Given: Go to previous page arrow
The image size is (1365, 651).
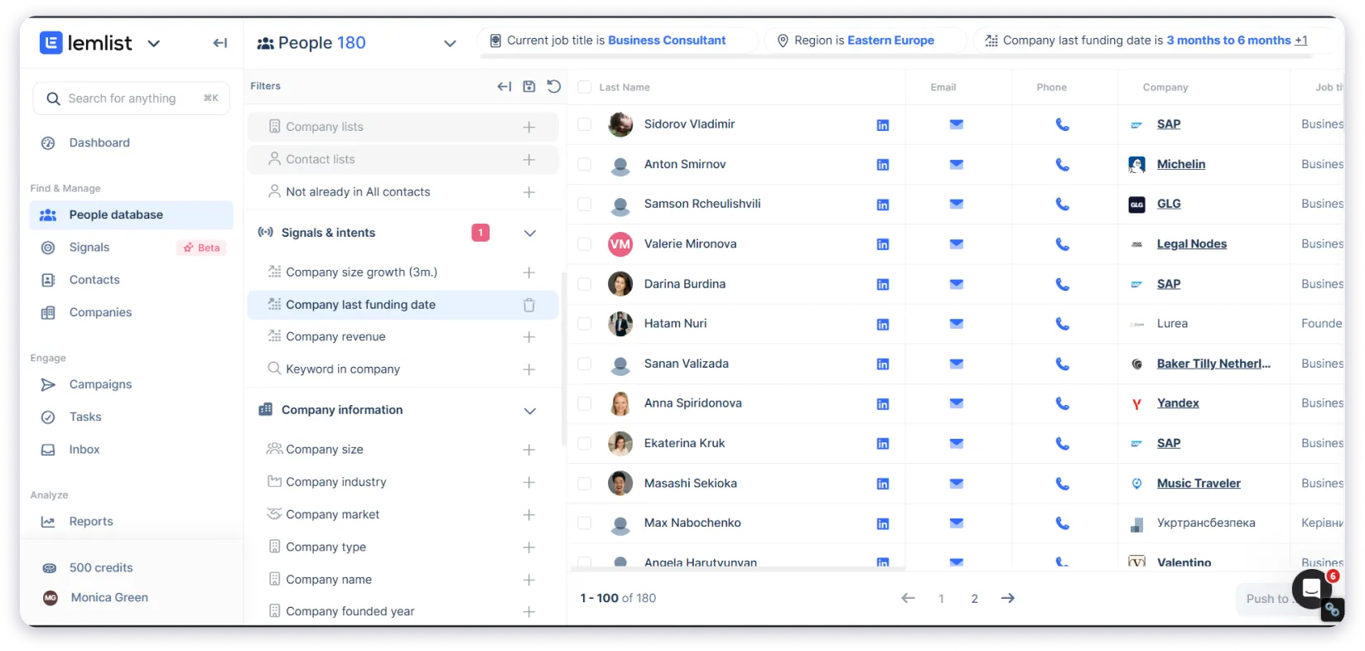Looking at the screenshot, I should tap(909, 598).
